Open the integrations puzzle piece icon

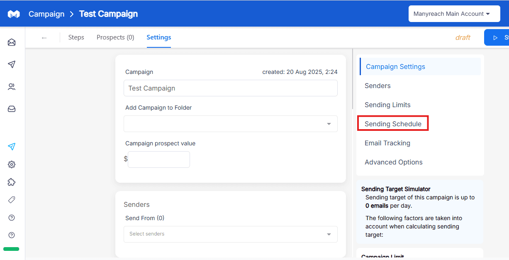pos(12,182)
